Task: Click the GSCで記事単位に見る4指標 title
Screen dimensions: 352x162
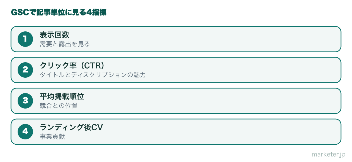Action: 59,12
